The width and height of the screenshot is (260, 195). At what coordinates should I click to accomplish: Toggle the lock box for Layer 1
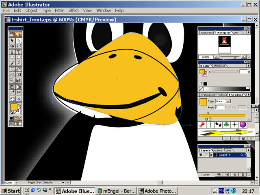206,155
